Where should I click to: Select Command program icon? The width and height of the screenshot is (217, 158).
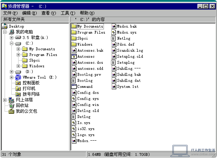click(74, 86)
